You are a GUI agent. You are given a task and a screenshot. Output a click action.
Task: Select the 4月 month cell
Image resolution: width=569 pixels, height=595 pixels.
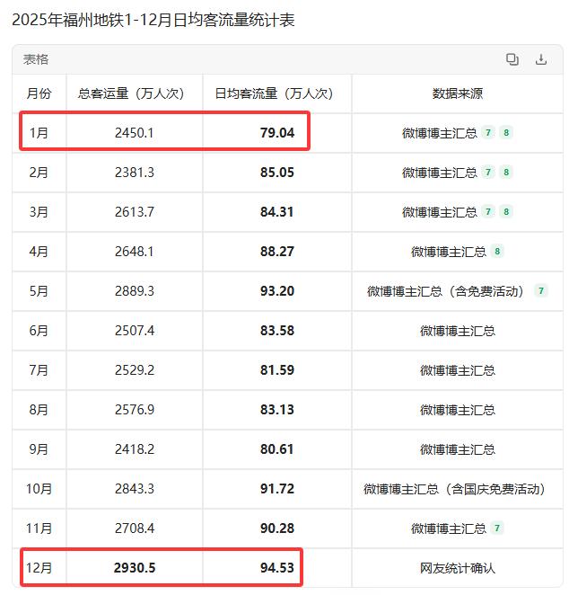tap(39, 251)
